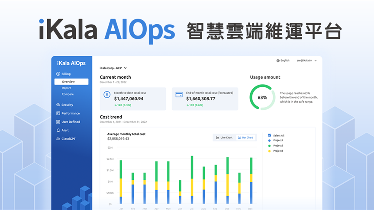The width and height of the screenshot is (374, 210).
Task: Click the Jul bar in cost chart
Action: [192, 180]
